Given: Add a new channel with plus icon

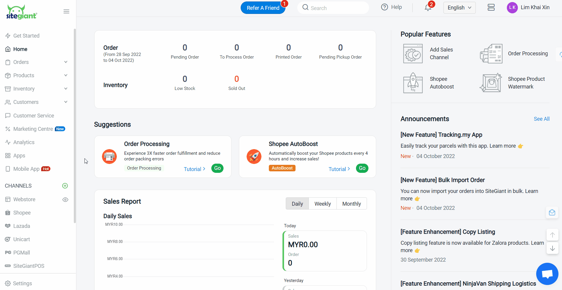Looking at the screenshot, I should 65,186.
